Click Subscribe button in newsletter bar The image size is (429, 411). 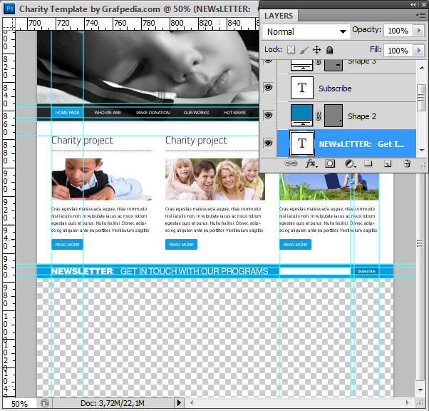click(366, 271)
